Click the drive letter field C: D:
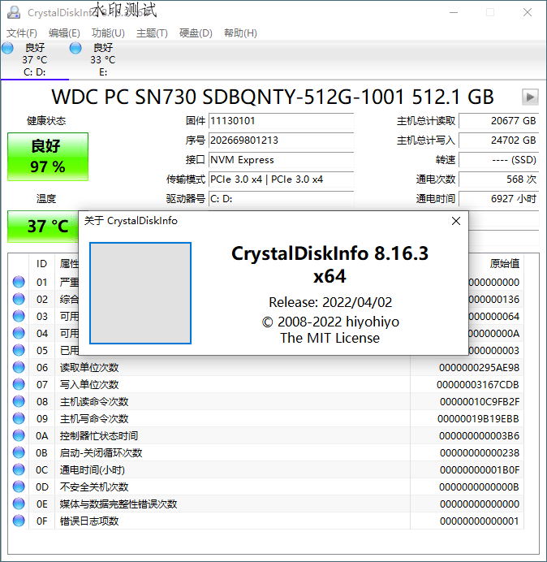Image resolution: width=547 pixels, height=562 pixels. pyautogui.click(x=281, y=198)
